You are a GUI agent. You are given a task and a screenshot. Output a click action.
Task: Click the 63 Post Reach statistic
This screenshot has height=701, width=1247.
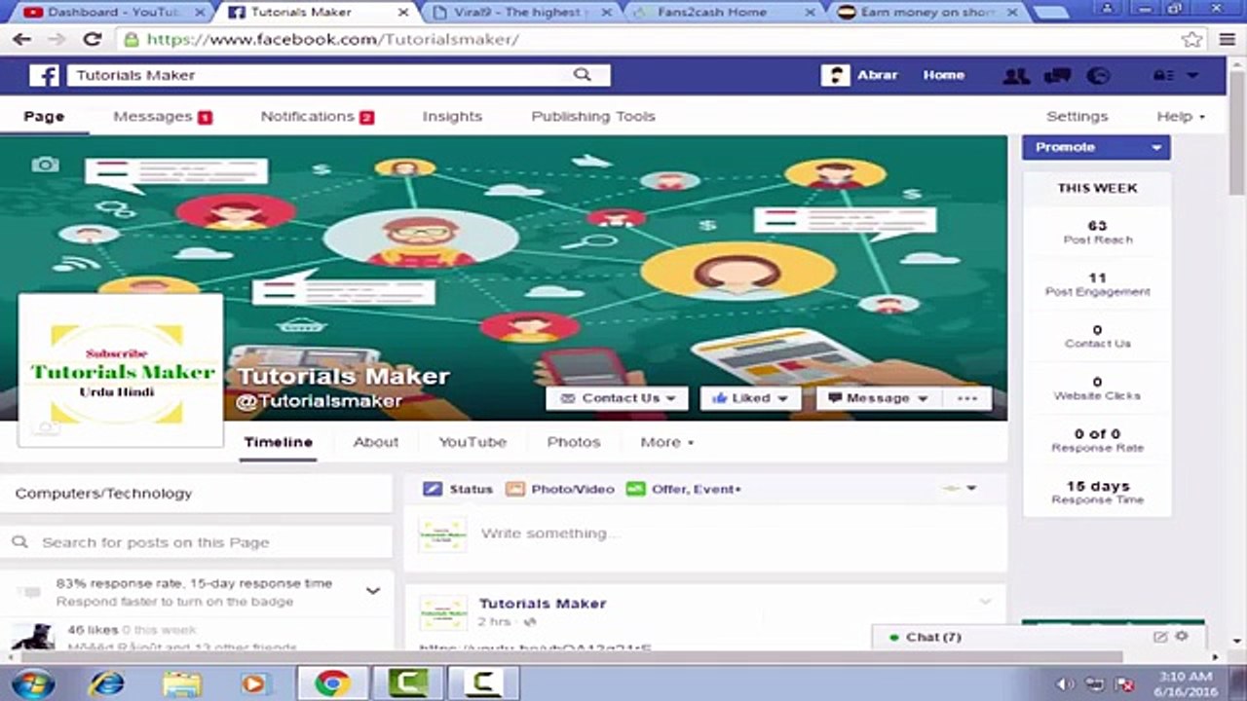click(1098, 232)
